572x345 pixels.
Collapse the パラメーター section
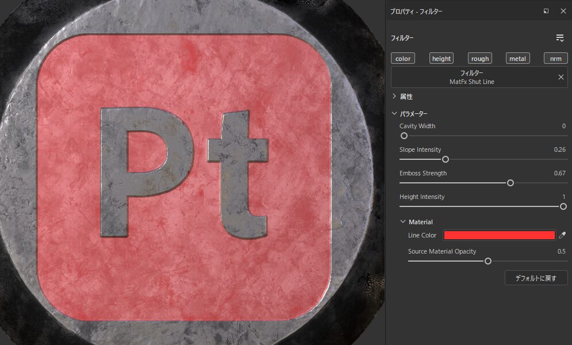click(394, 114)
